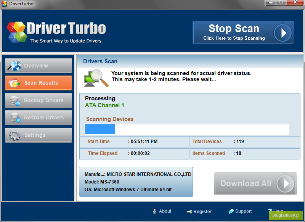Click the Download All round arrow icon

[286, 183]
